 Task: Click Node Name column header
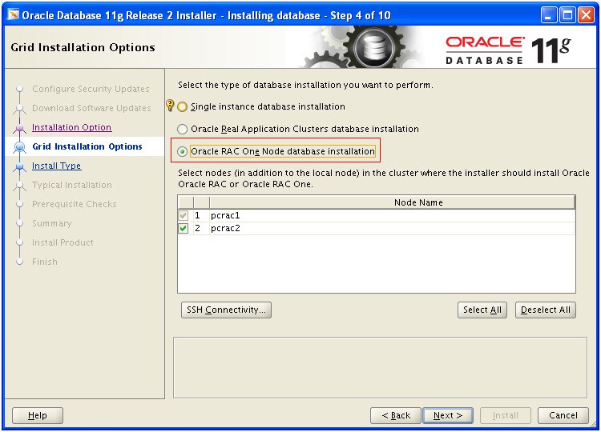[x=393, y=202]
